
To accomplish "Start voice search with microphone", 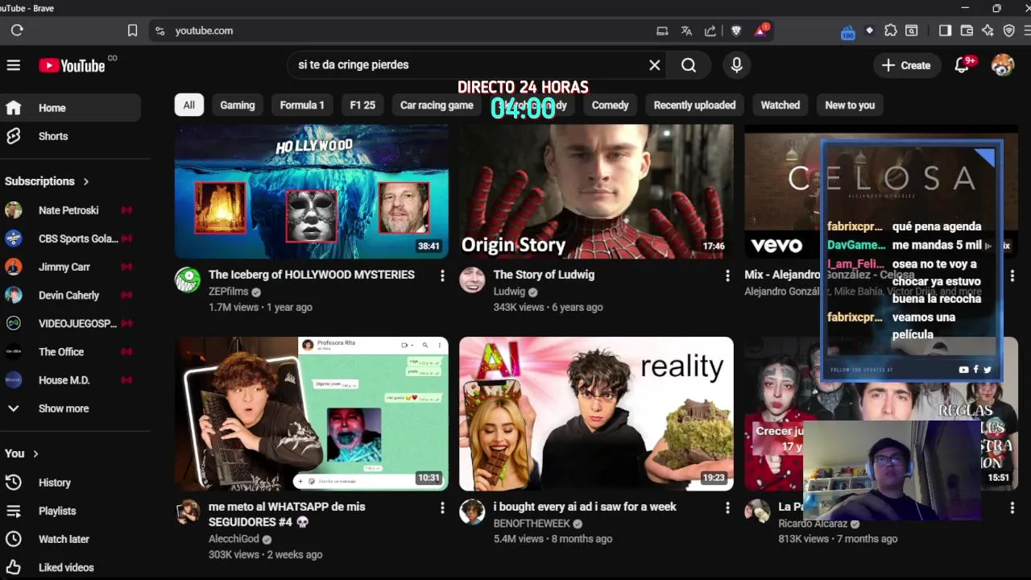I will click(736, 65).
